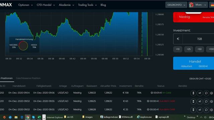Click the German flag language icon
This screenshot has height=120, width=214.
point(212,5)
